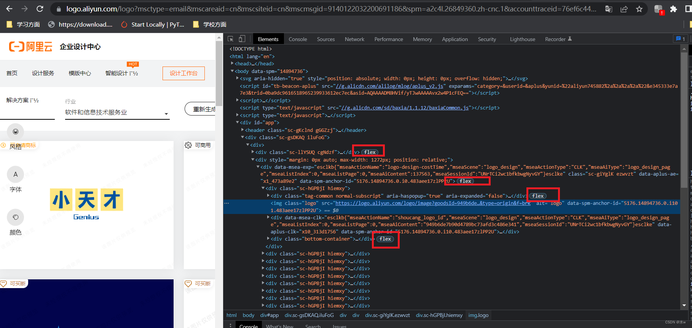Viewport: 692px width, 328px height.
Task: Open the Lighthouse tab
Action: click(523, 39)
